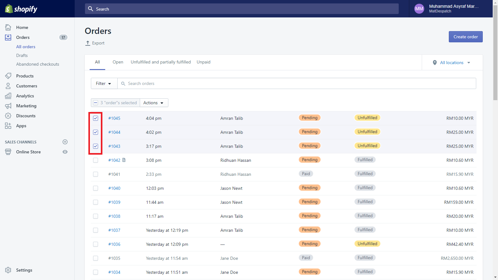Tick the checkbox for order #1040
Screen dimensions: 498x280
click(x=96, y=188)
